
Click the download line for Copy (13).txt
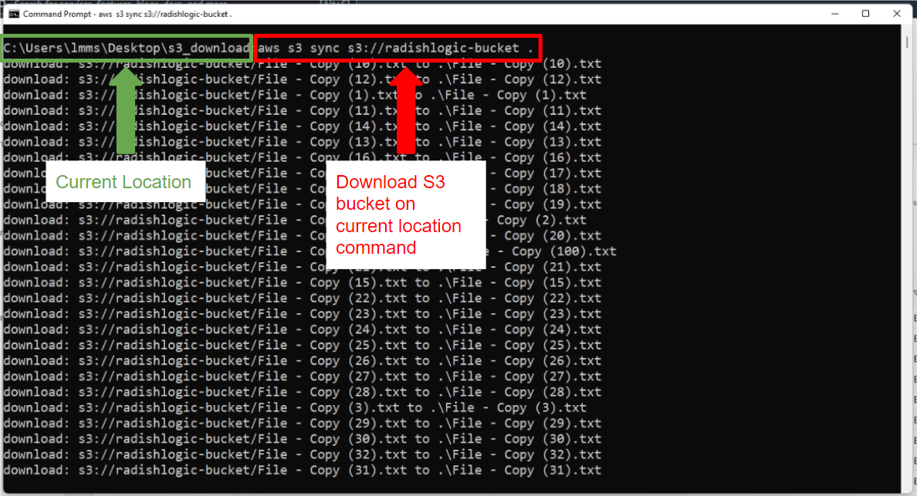click(x=303, y=142)
